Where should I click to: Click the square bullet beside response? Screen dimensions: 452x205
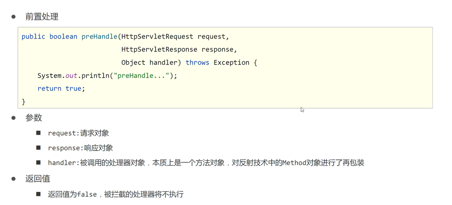(38, 148)
